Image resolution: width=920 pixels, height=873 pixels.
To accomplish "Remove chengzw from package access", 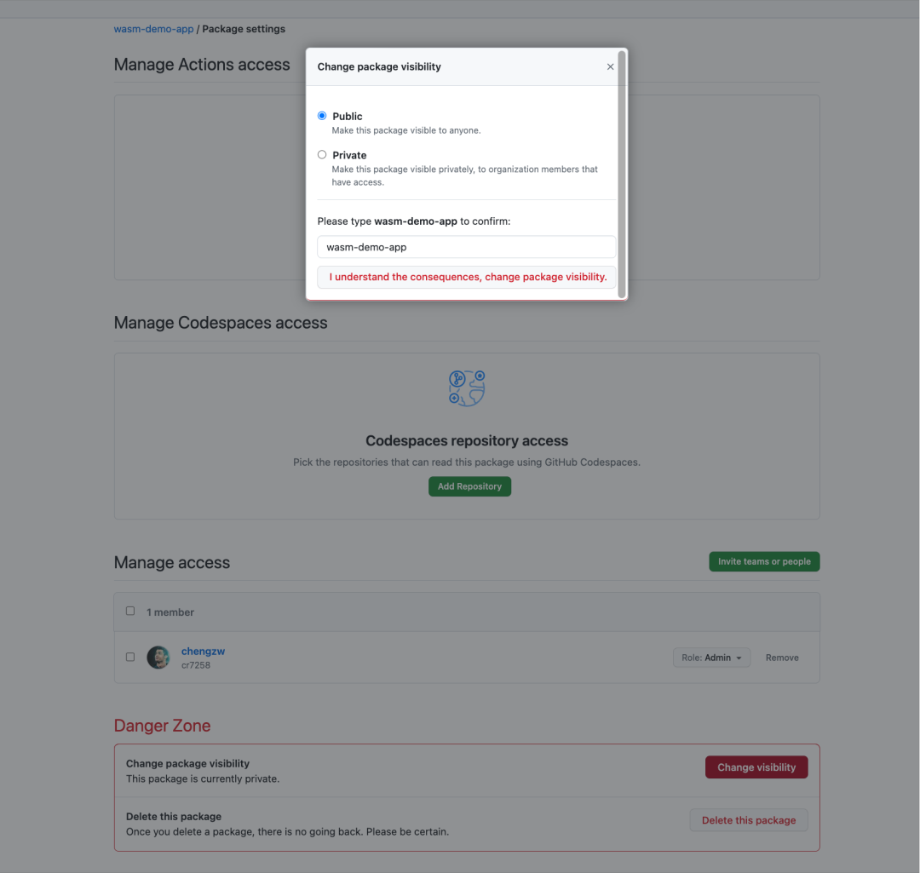I will [781, 658].
